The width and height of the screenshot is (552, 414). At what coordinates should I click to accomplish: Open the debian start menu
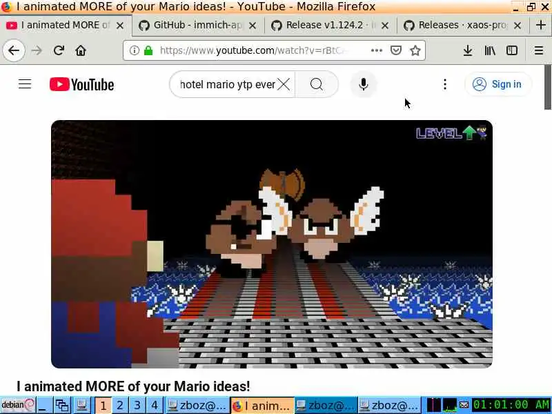pos(18,405)
